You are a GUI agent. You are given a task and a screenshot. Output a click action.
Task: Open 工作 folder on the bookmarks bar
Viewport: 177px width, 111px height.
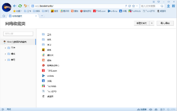click(28, 11)
